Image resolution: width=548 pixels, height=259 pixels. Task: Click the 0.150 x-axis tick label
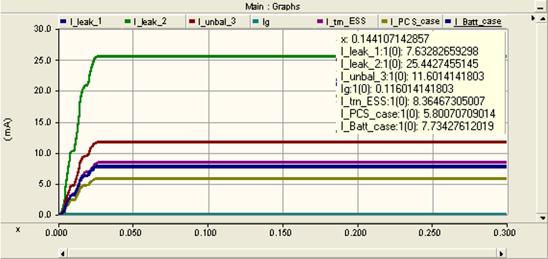pos(283,233)
